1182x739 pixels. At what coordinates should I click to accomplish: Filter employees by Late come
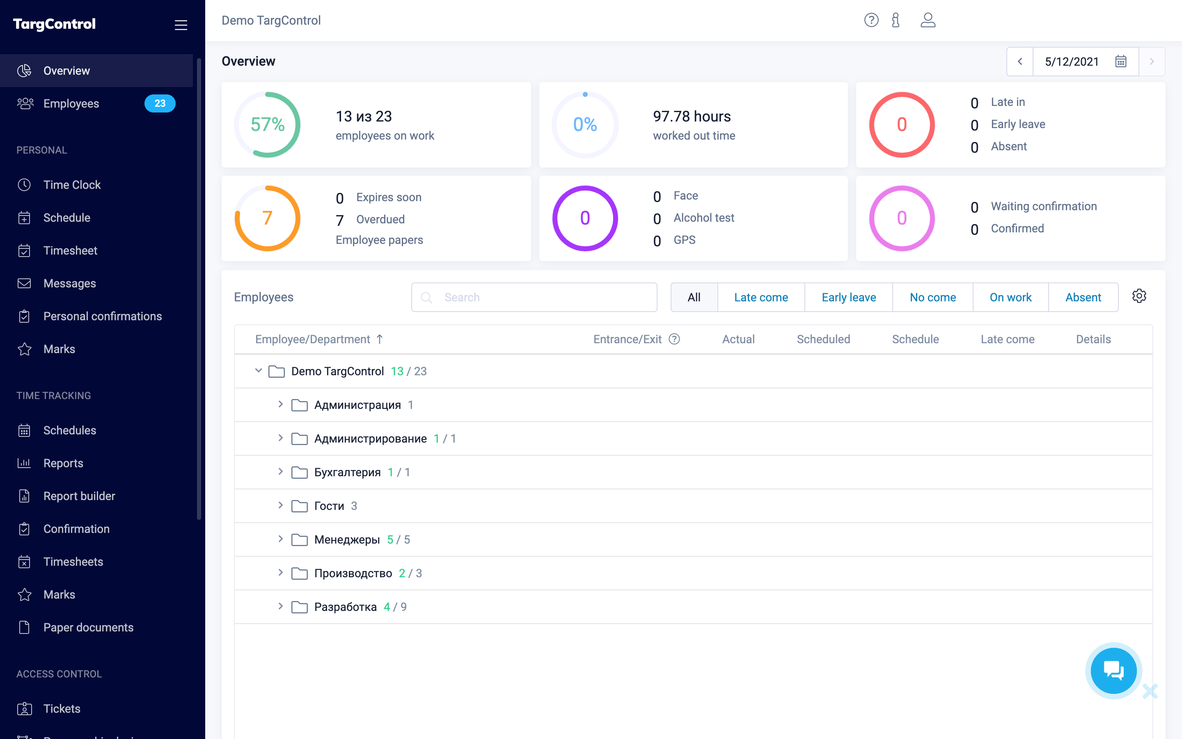coord(761,297)
